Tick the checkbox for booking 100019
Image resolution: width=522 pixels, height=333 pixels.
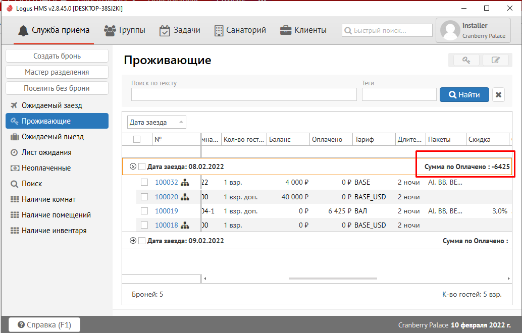144,211
